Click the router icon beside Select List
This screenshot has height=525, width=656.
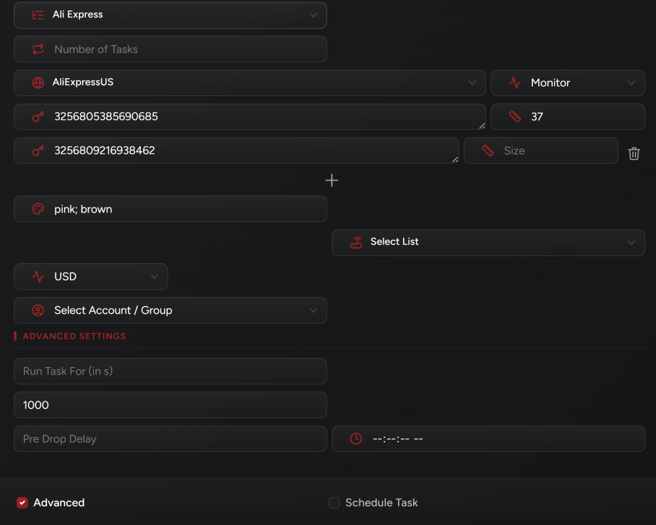tap(356, 242)
